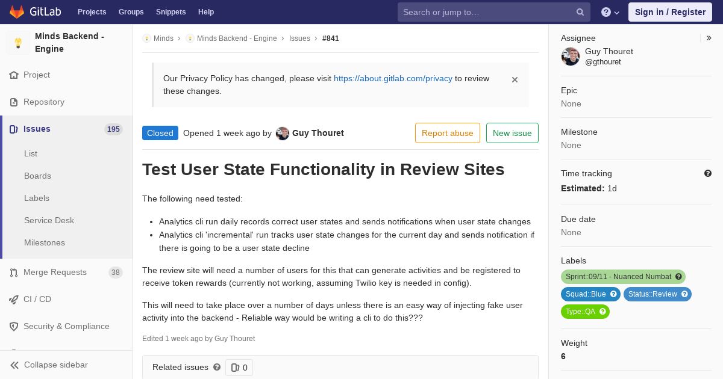Open the Groups menu
This screenshot has width=723, height=379.
pyautogui.click(x=131, y=12)
